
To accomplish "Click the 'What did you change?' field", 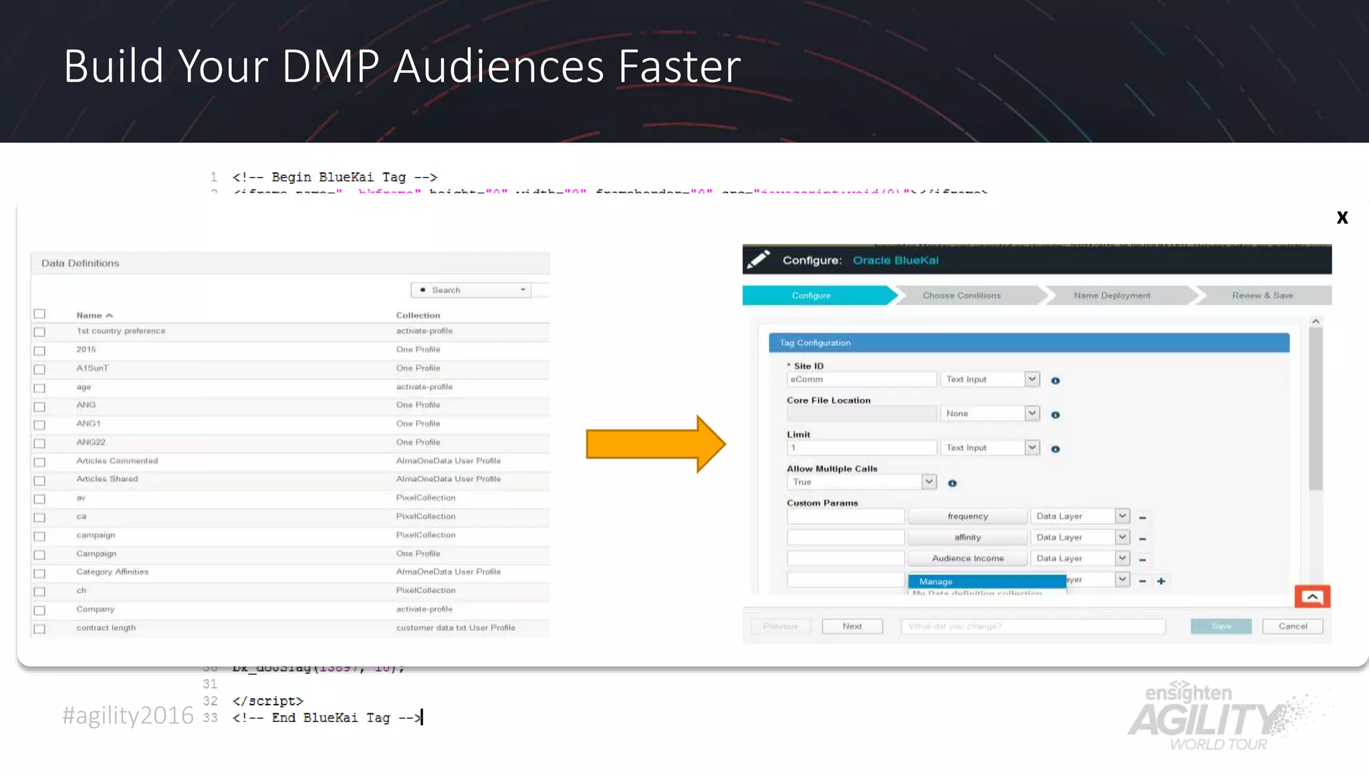I will (1033, 626).
